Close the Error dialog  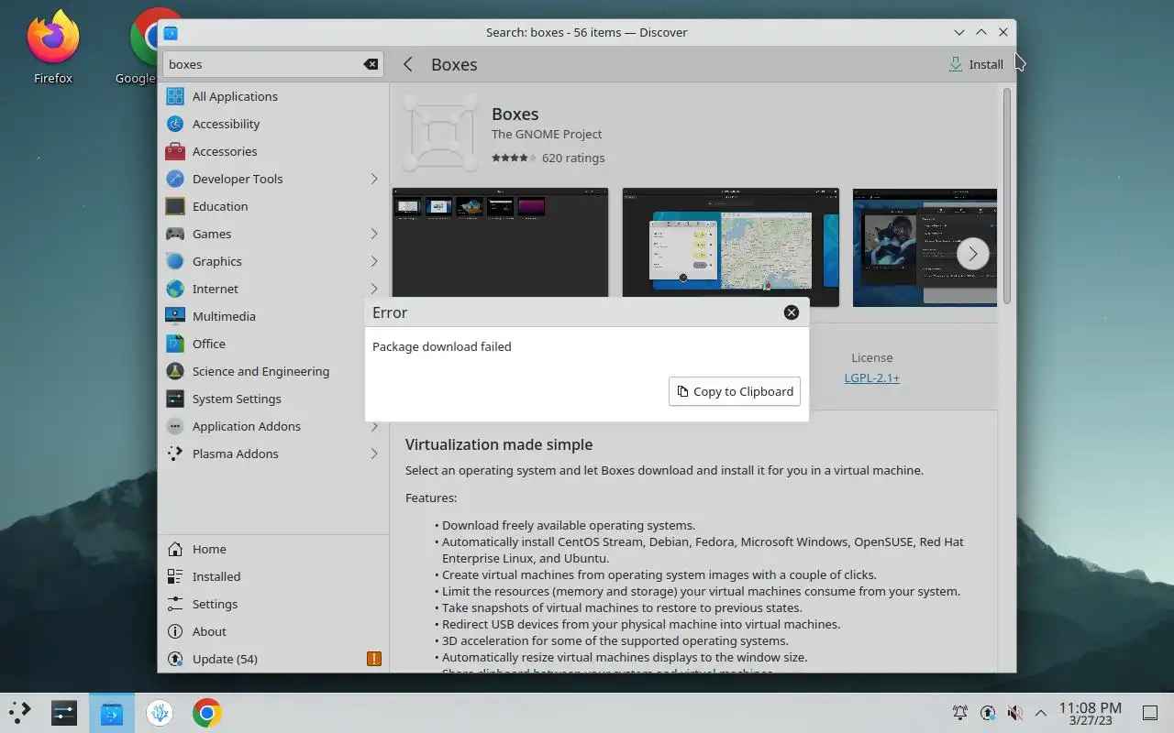pos(792,312)
